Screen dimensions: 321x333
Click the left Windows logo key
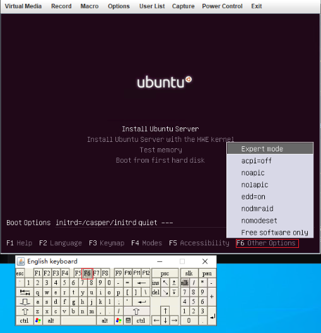coord(38,320)
